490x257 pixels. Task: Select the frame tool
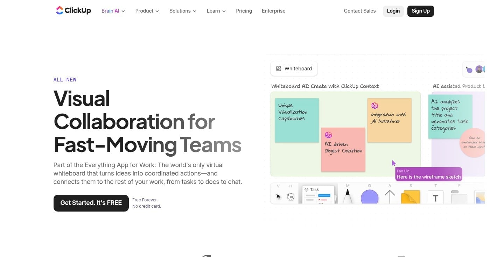pyautogui.click(x=459, y=197)
